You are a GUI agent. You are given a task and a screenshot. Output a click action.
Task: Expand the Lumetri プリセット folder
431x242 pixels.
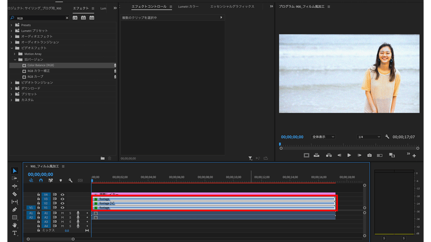(12, 31)
